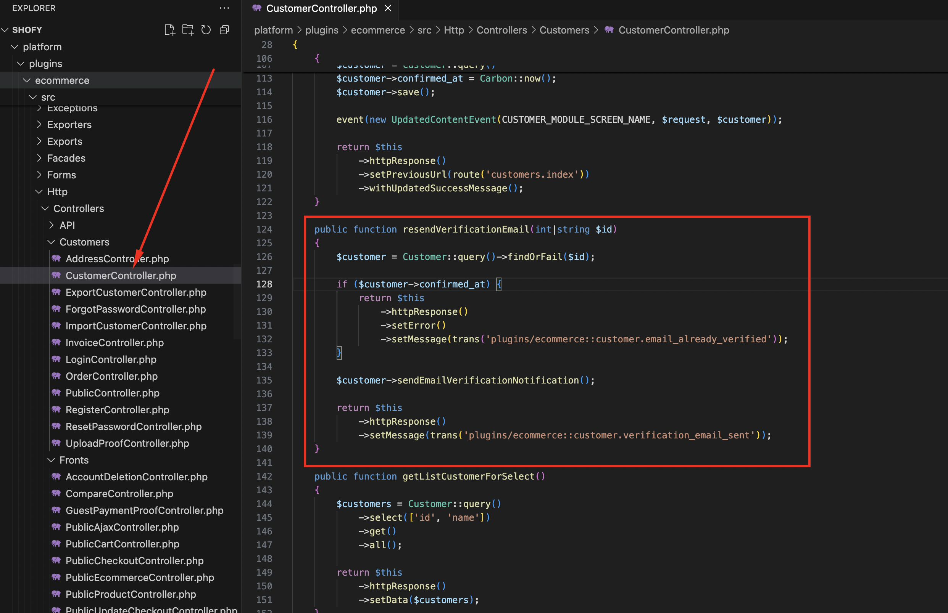Viewport: 948px width, 613px height.
Task: Close the CustomerController.php editor tab
Action: point(388,8)
